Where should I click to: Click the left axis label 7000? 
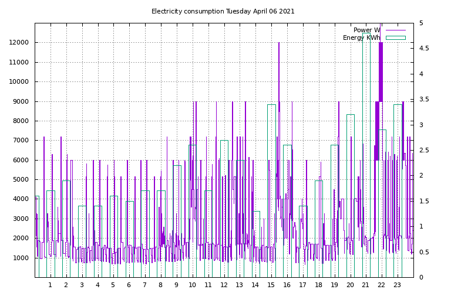pyautogui.click(x=21, y=140)
